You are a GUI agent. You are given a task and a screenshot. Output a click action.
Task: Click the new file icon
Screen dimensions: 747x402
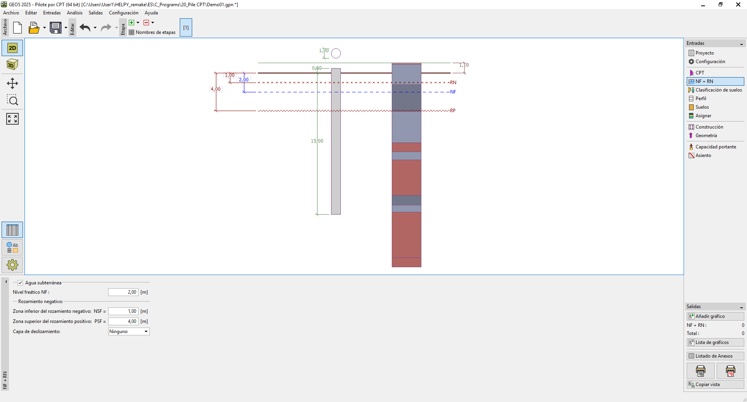point(18,28)
